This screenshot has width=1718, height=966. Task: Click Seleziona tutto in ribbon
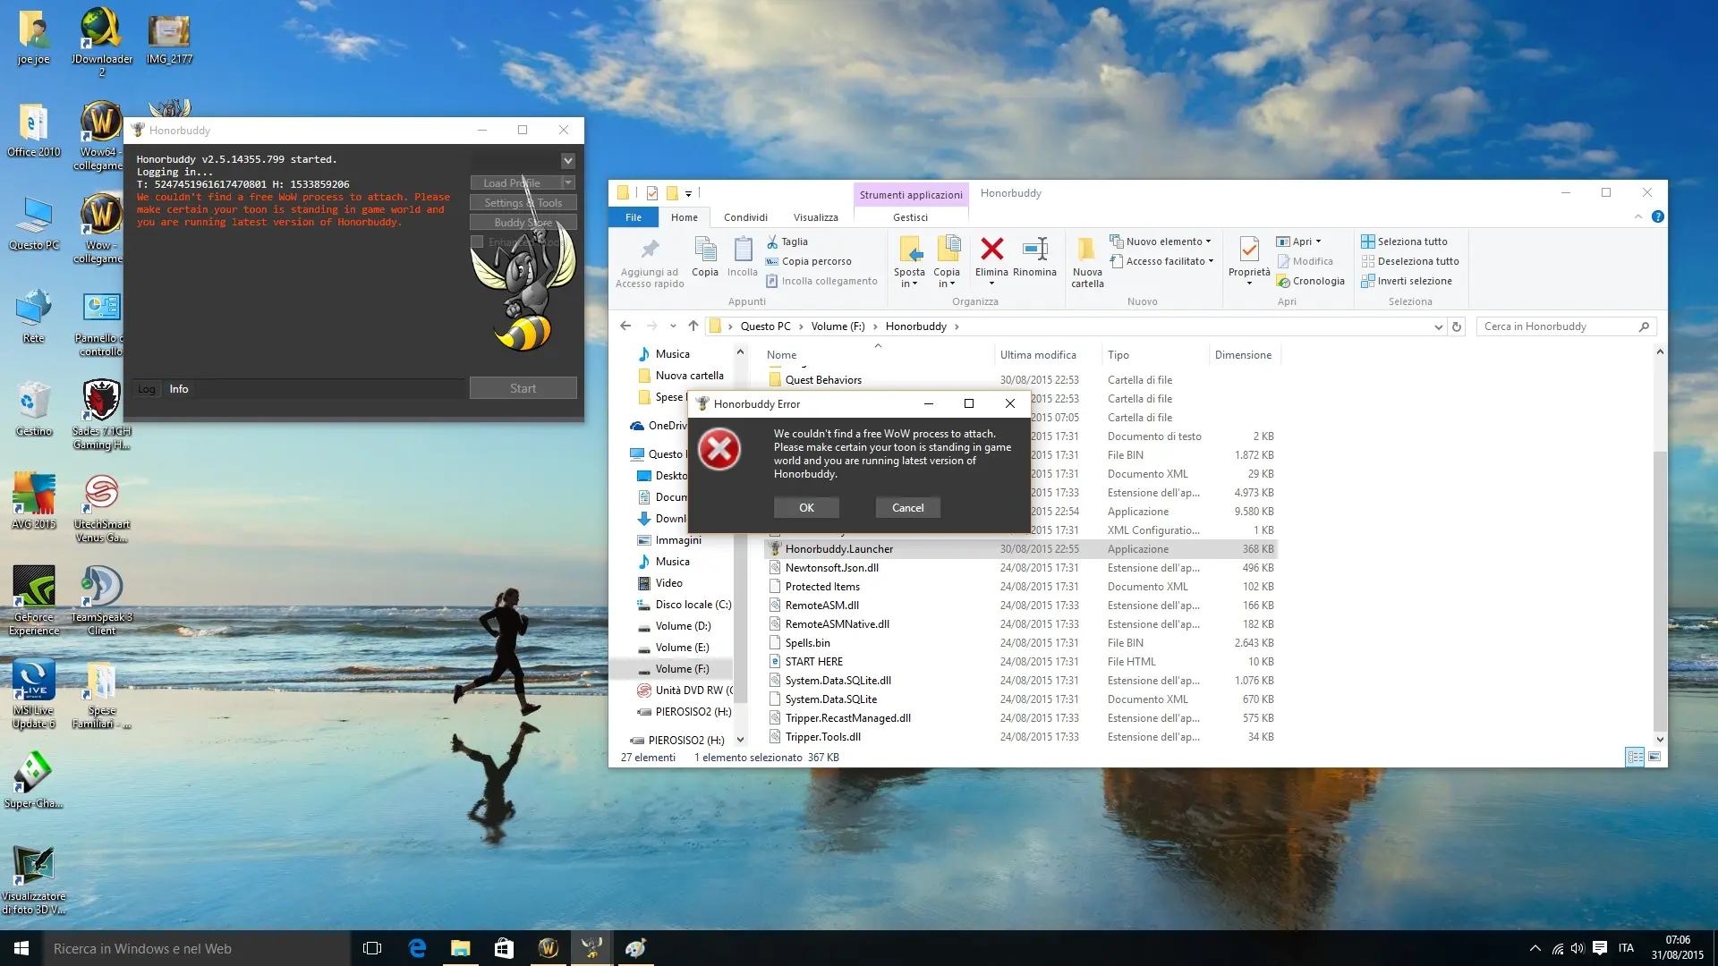click(1404, 241)
